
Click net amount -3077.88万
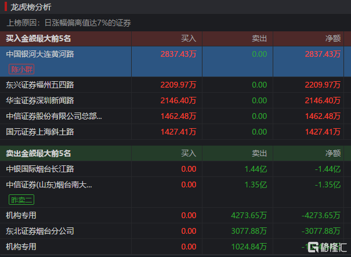321,231
